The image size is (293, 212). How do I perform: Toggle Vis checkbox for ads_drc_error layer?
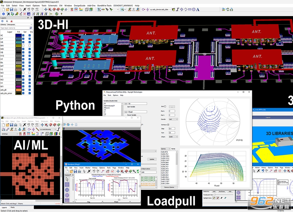[x=30, y=93]
